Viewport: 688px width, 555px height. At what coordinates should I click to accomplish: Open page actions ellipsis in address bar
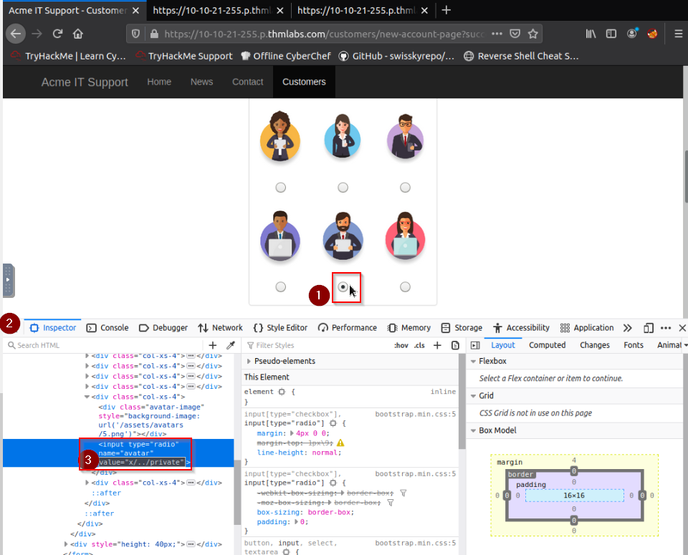(497, 34)
